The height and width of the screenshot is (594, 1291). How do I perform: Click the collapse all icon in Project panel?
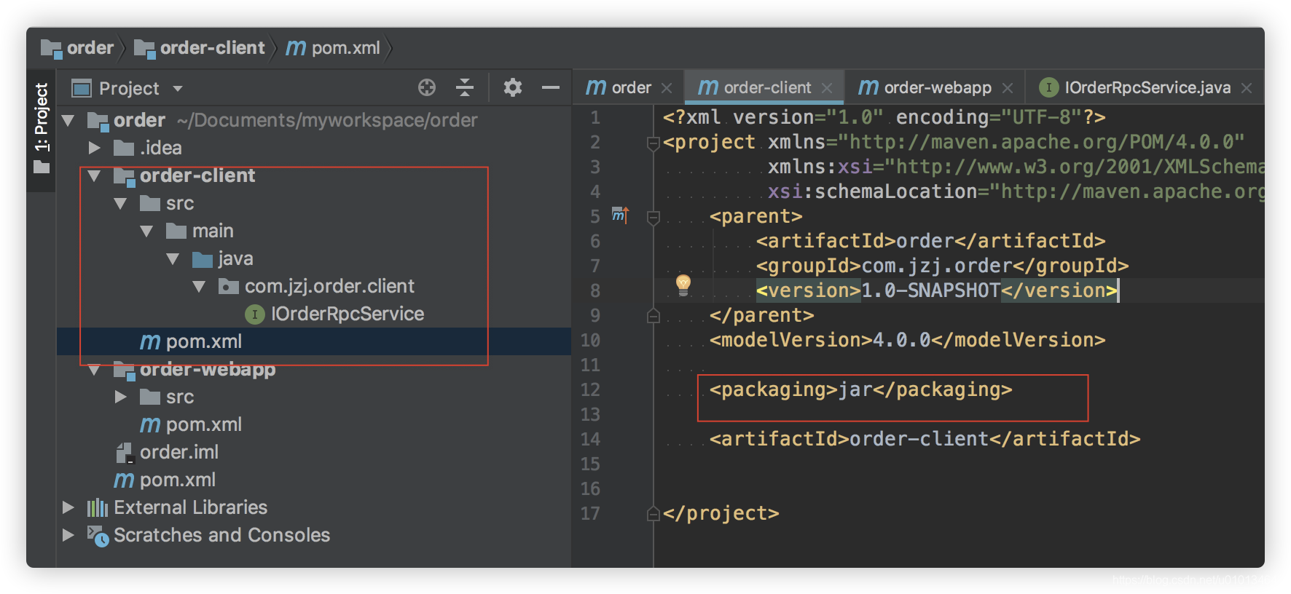point(465,88)
